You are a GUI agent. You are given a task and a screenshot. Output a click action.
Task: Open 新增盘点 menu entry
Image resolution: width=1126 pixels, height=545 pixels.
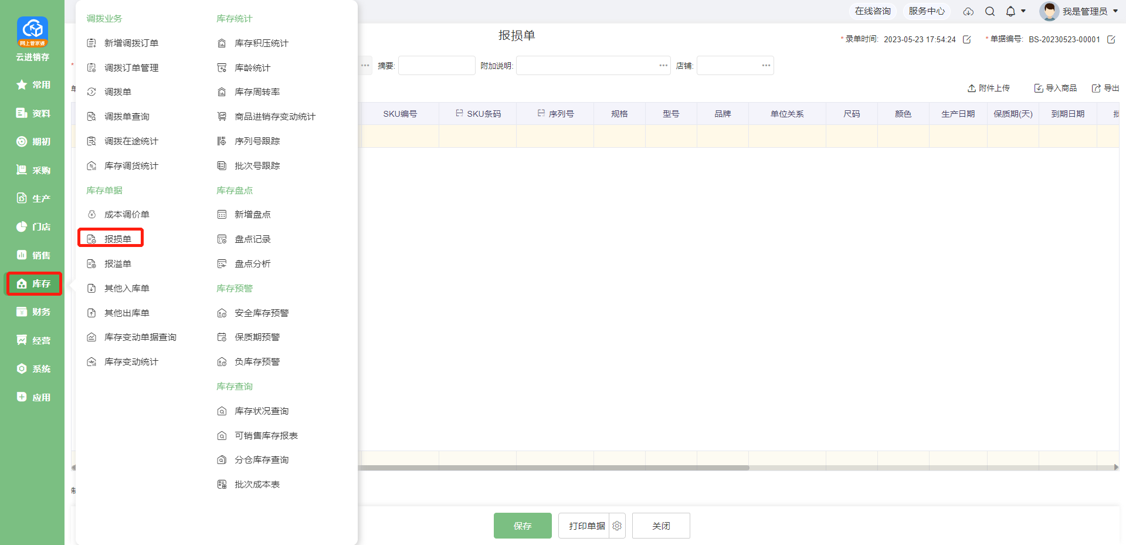244,215
